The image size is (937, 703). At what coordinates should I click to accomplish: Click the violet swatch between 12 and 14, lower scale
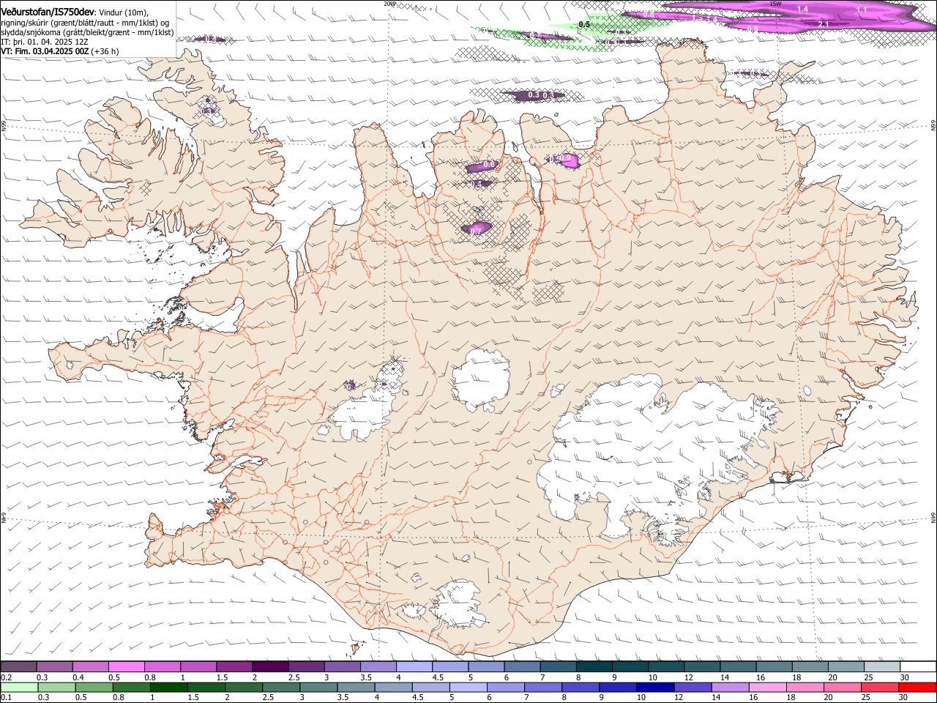click(693, 687)
